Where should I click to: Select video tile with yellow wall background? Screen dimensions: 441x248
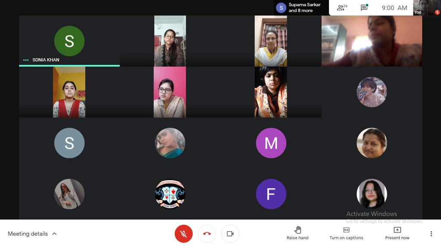click(69, 92)
